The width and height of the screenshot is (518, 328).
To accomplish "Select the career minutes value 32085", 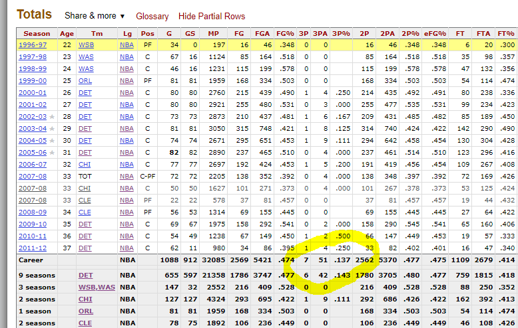I will (x=214, y=260).
